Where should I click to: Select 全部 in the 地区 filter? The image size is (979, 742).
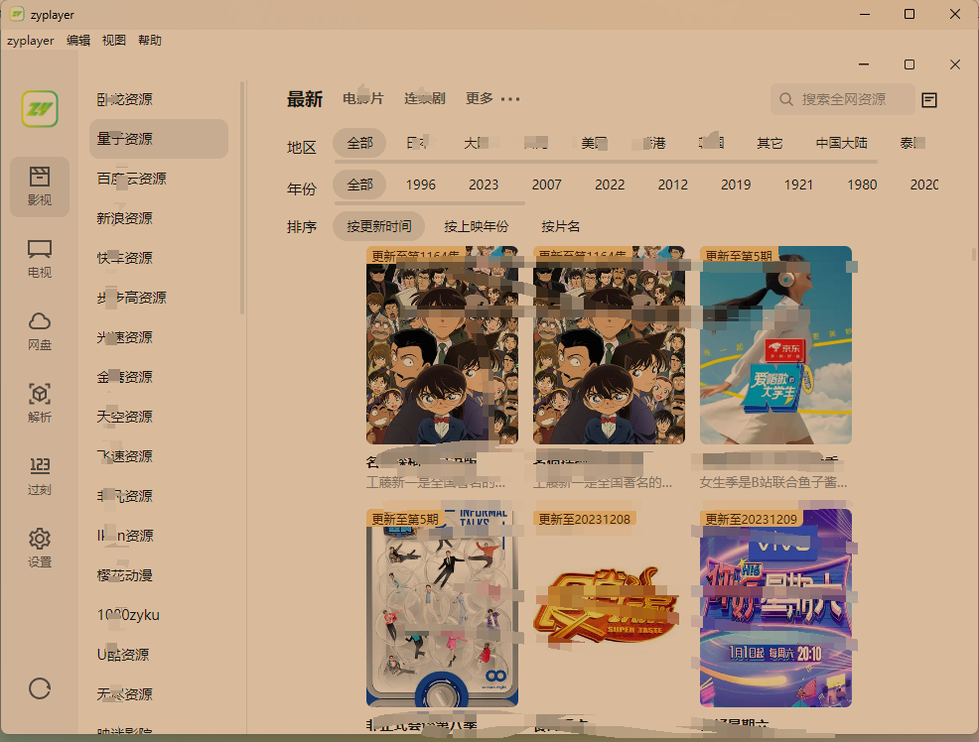point(359,143)
